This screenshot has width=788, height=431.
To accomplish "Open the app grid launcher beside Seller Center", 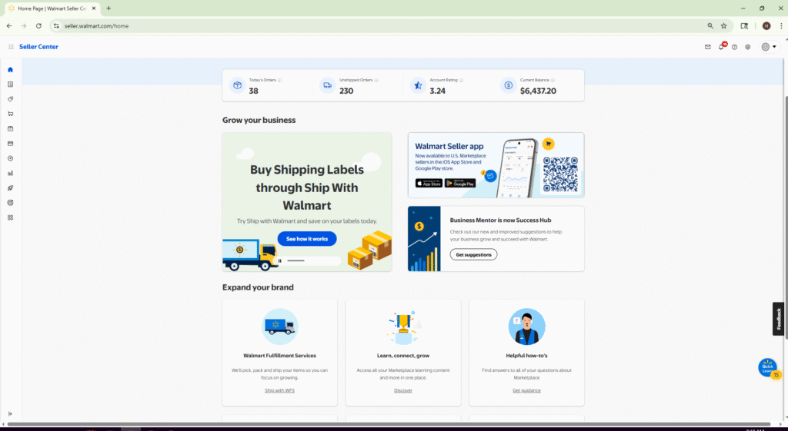I will tap(11, 47).
